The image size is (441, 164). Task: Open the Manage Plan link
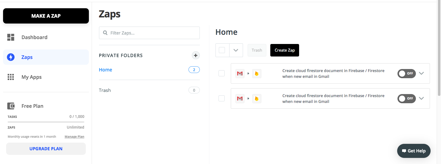tap(74, 137)
